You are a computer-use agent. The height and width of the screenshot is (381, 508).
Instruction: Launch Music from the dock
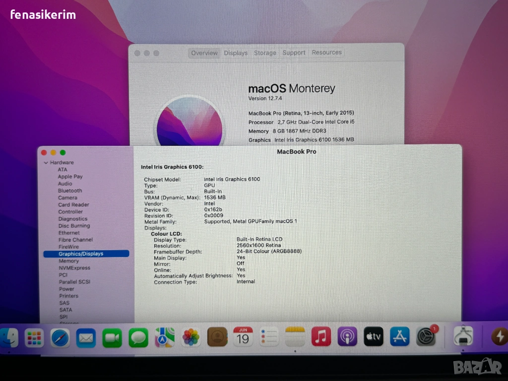point(321,337)
